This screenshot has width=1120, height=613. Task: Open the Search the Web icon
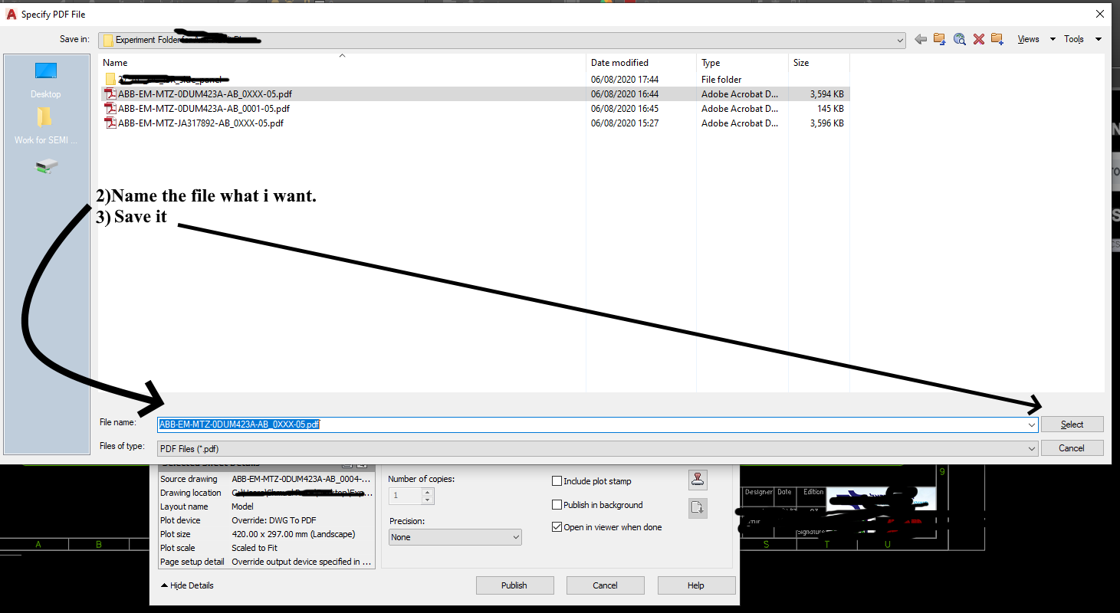[959, 39]
